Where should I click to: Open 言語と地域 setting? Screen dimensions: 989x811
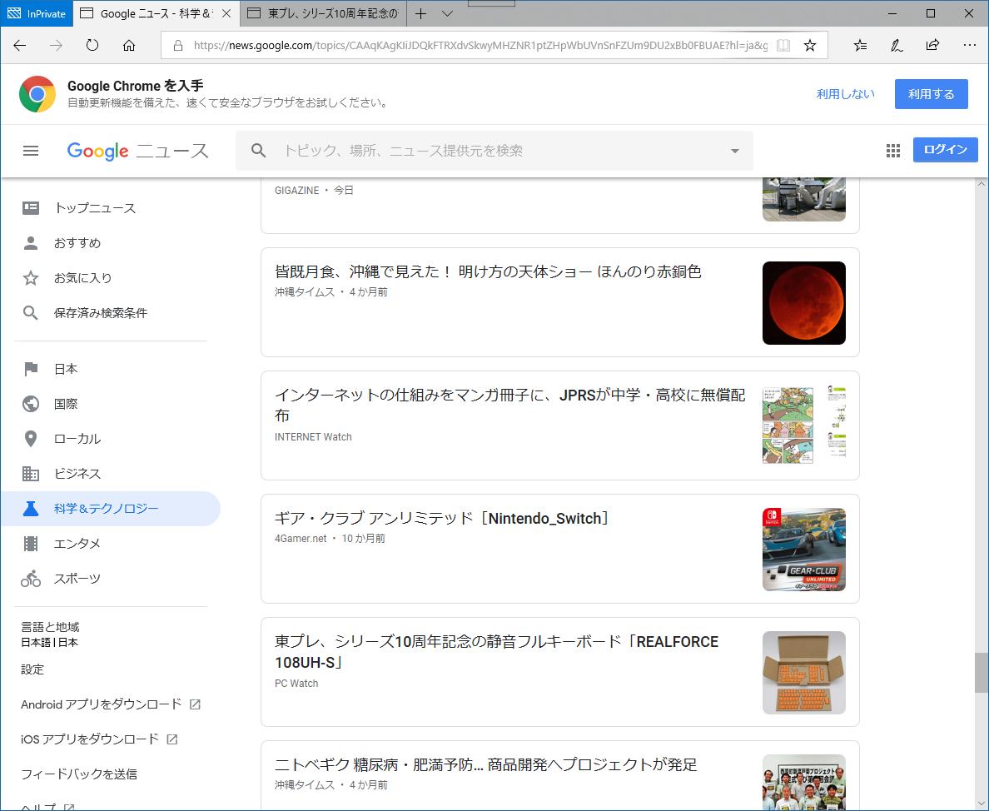(51, 634)
